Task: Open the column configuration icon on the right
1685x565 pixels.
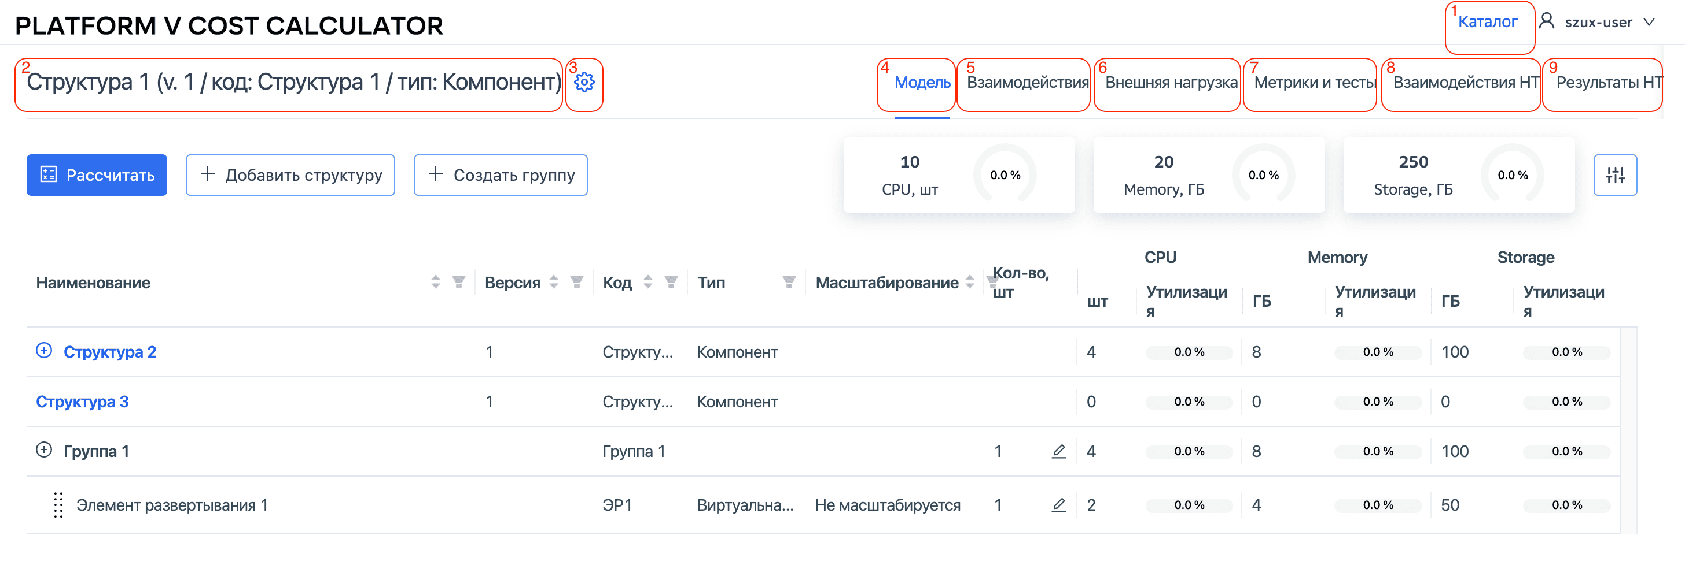Action: pyautogui.click(x=1615, y=174)
